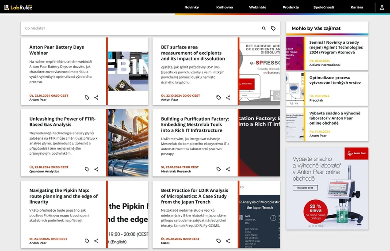Click the Pipkin Map webinar thumbnail

[128, 214]
